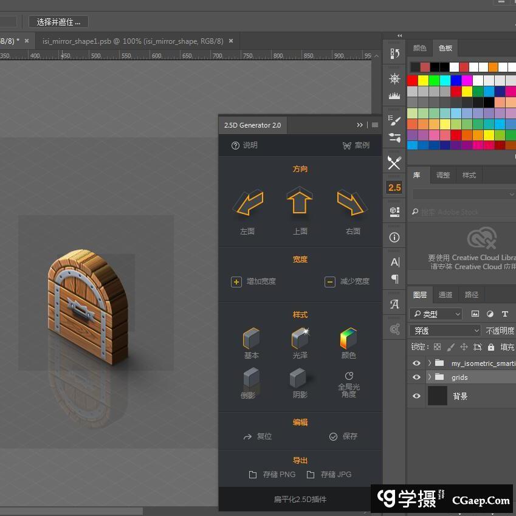Open the 2.5 plugin panel icon

(x=394, y=187)
